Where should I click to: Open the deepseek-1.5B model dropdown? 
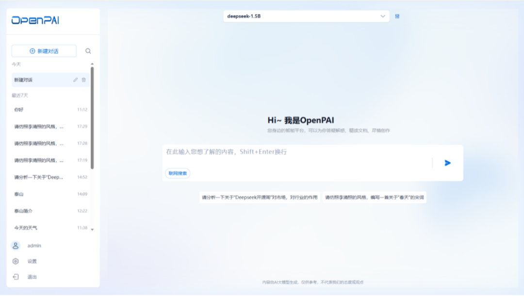click(306, 16)
